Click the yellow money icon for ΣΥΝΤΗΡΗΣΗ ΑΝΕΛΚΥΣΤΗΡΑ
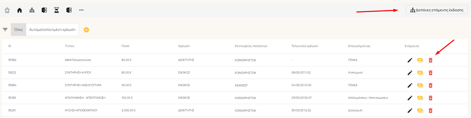 420,85
